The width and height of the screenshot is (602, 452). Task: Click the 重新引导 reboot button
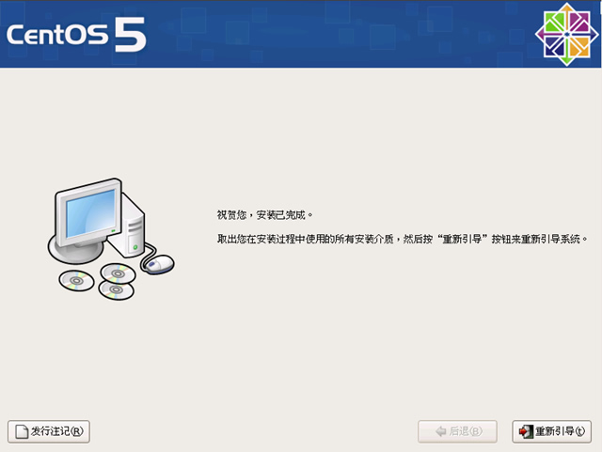pos(552,431)
